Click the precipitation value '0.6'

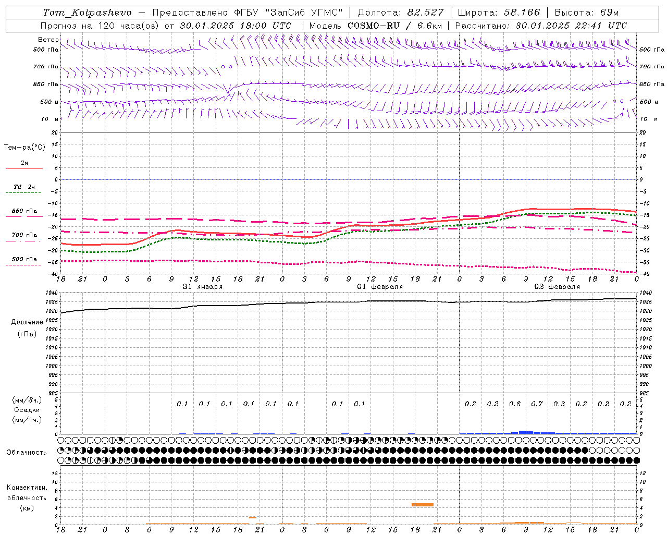coord(515,404)
